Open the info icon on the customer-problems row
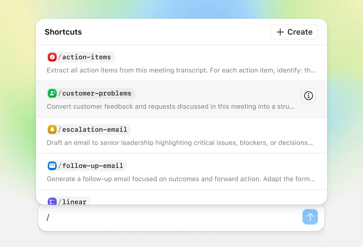Viewport: 363px width, 247px height. click(x=308, y=96)
